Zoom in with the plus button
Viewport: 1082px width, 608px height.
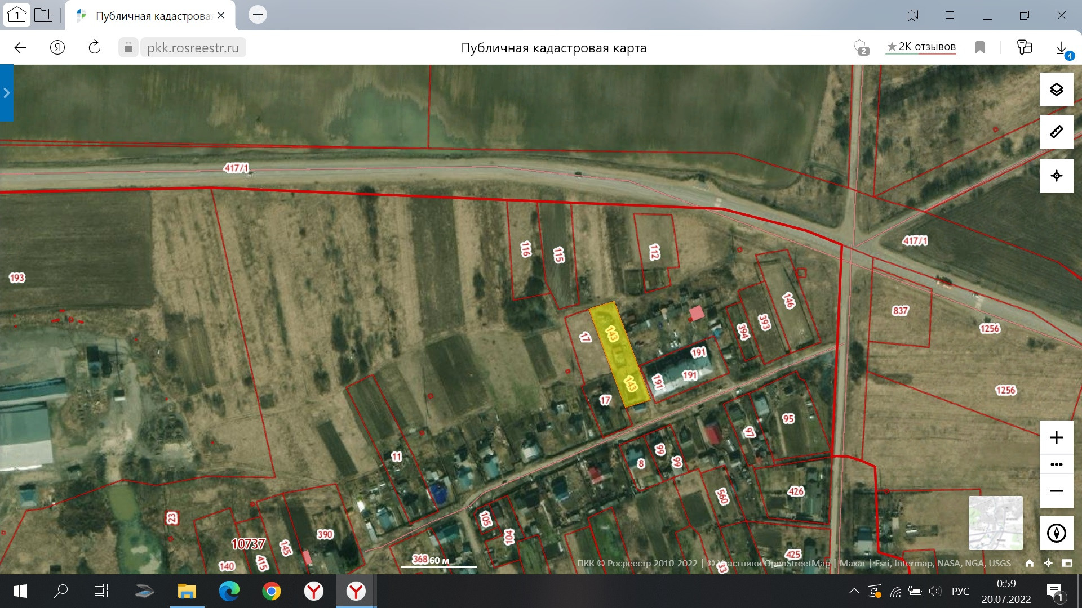(1056, 437)
